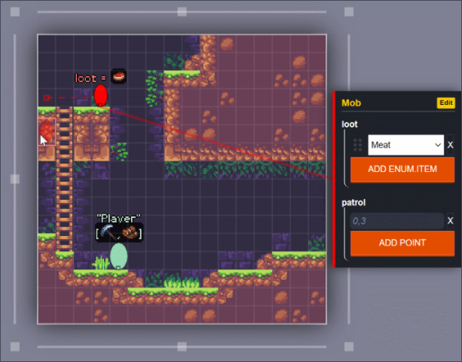
Task: Click top-left level resize handle
Action: click(x=15, y=12)
